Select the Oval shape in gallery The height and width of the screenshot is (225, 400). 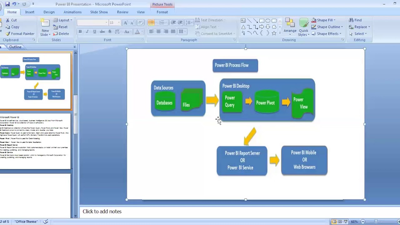point(268,21)
